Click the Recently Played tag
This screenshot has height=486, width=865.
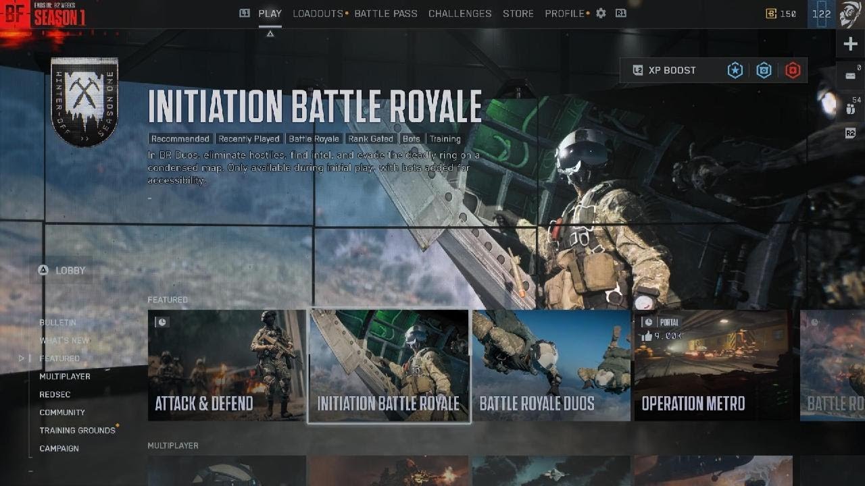pos(249,139)
